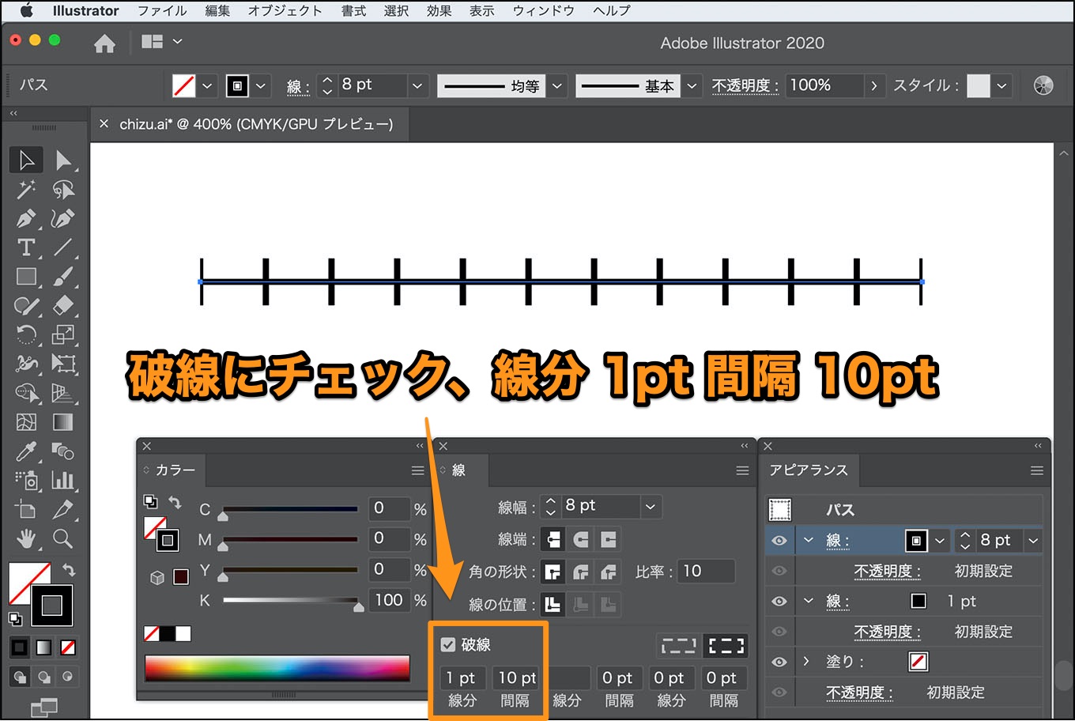The width and height of the screenshot is (1075, 721).
Task: Open the 効果 menu
Action: [x=439, y=11]
